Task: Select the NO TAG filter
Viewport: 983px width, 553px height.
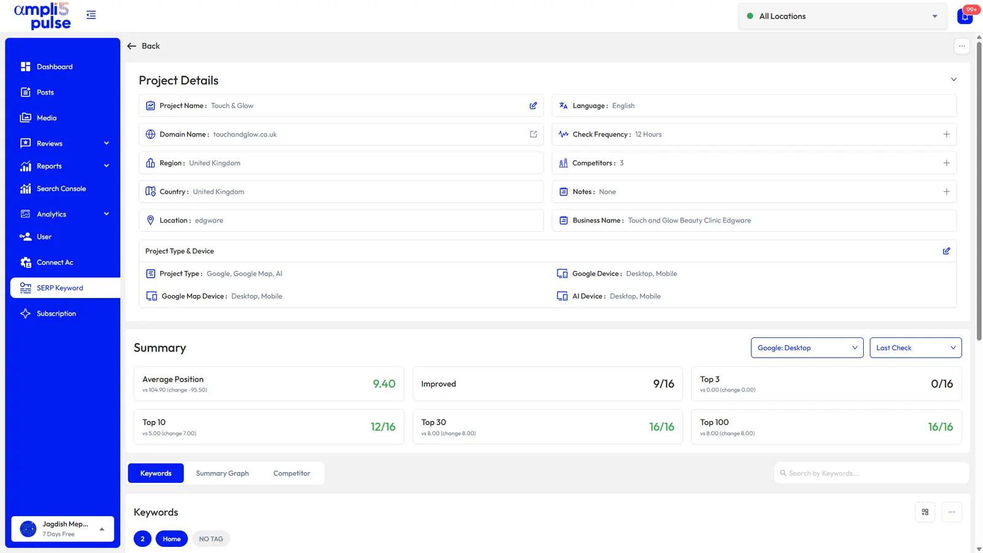Action: (x=211, y=539)
